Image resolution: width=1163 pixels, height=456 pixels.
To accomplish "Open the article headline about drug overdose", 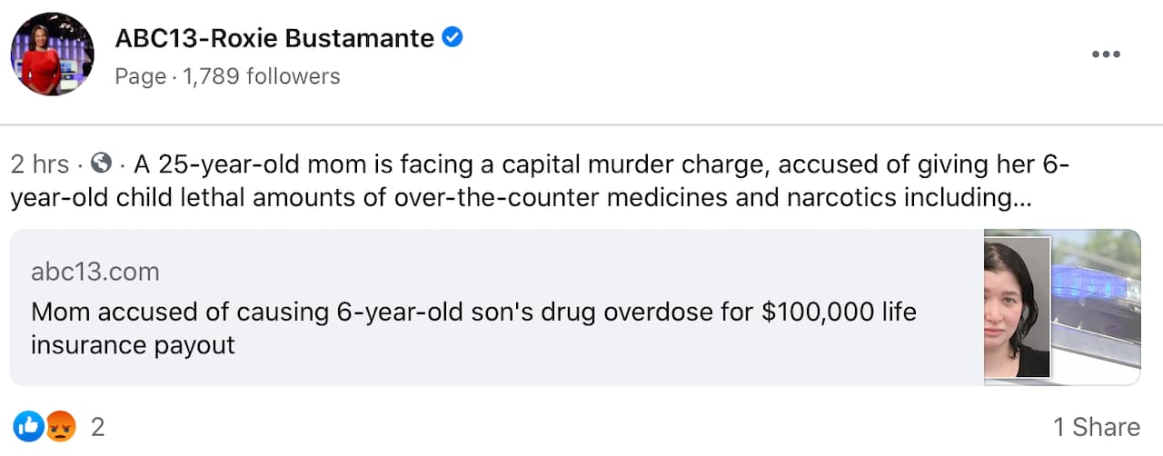I will click(472, 312).
